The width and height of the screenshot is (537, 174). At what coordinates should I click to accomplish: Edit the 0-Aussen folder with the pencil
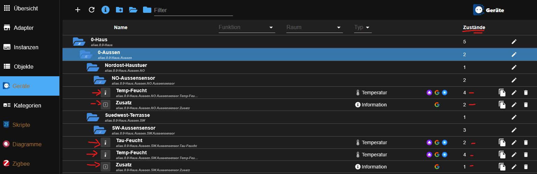pos(514,54)
